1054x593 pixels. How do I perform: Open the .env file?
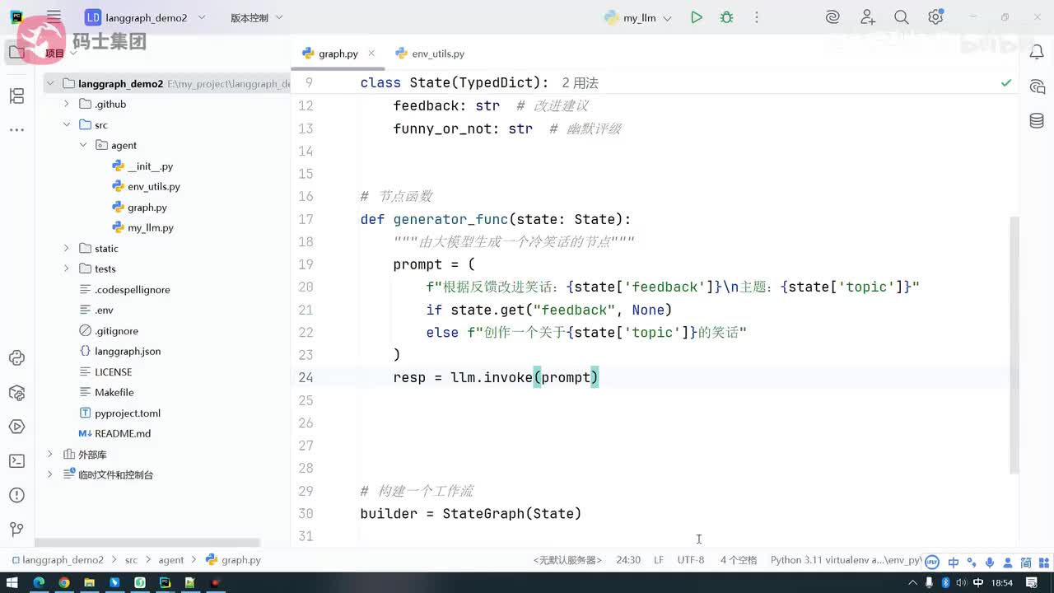point(104,311)
